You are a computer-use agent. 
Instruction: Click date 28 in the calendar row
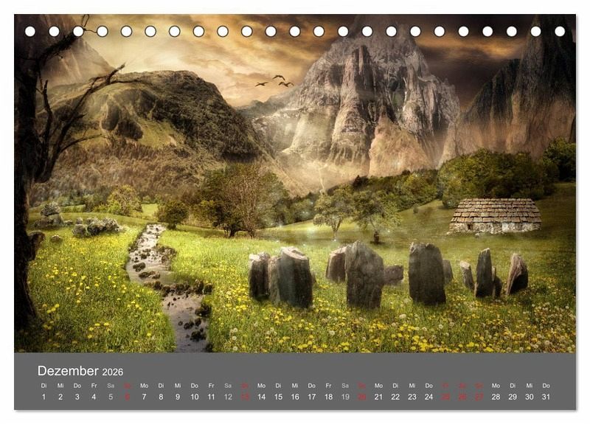pyautogui.click(x=496, y=397)
